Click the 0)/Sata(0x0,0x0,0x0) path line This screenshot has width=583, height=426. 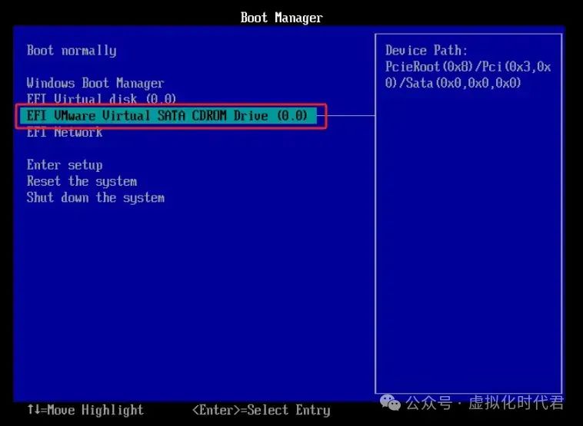pyautogui.click(x=453, y=83)
